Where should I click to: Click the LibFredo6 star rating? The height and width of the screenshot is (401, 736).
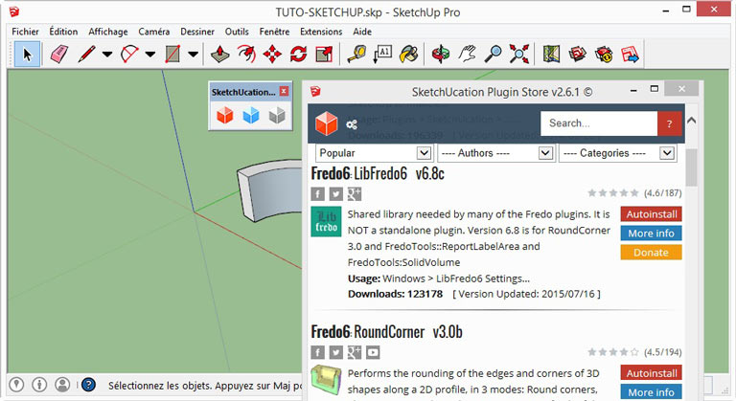(x=612, y=192)
